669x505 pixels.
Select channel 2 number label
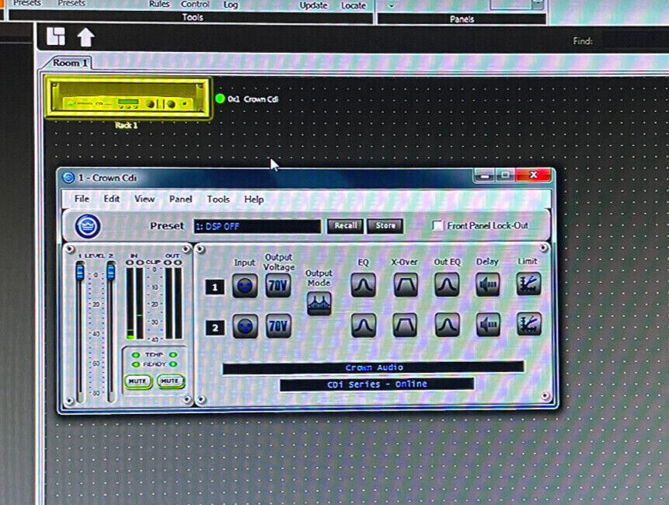click(x=215, y=328)
